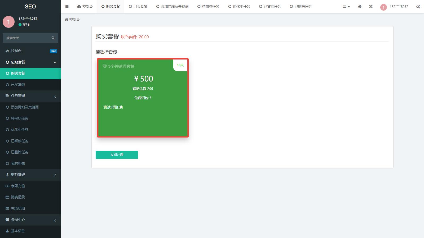Click the top-right user avatar badge
The height and width of the screenshot is (238, 424).
click(x=383, y=7)
